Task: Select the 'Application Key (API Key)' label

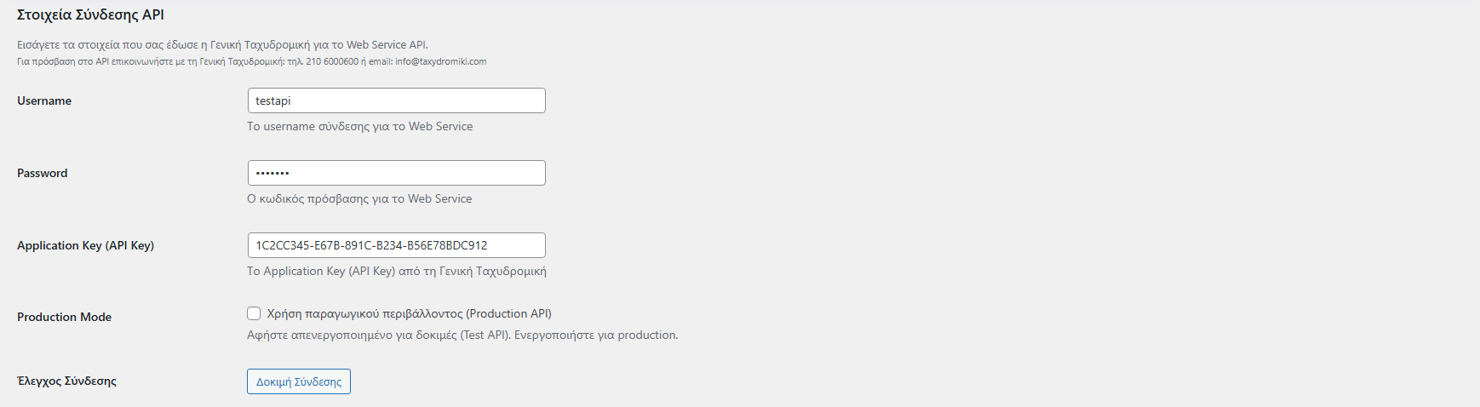Action: (85, 245)
